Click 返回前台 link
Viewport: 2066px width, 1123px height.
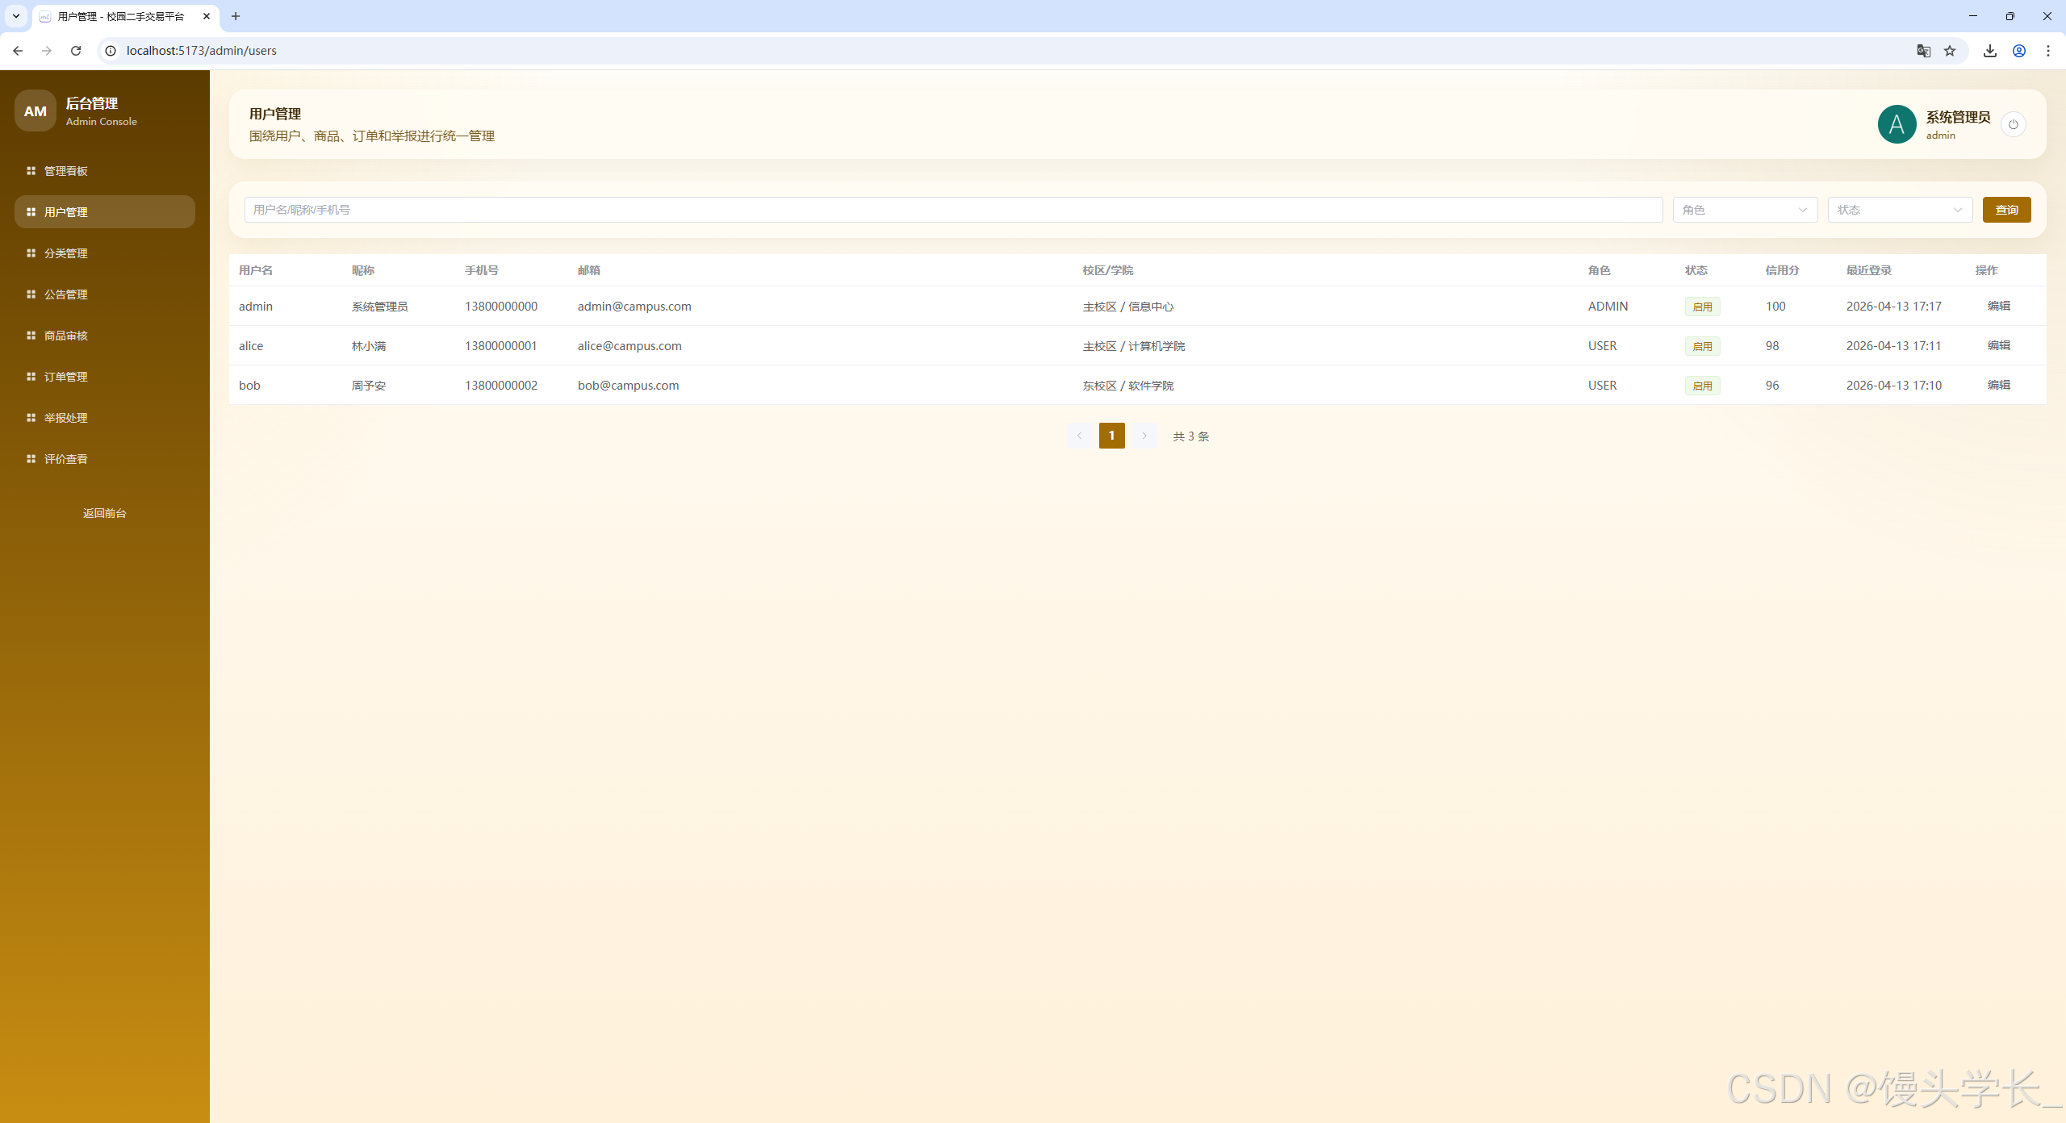point(105,513)
